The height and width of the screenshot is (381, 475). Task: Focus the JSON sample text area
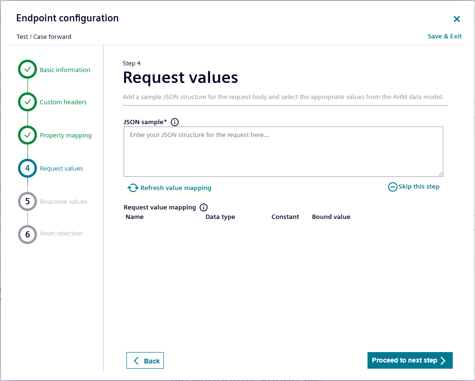283,152
